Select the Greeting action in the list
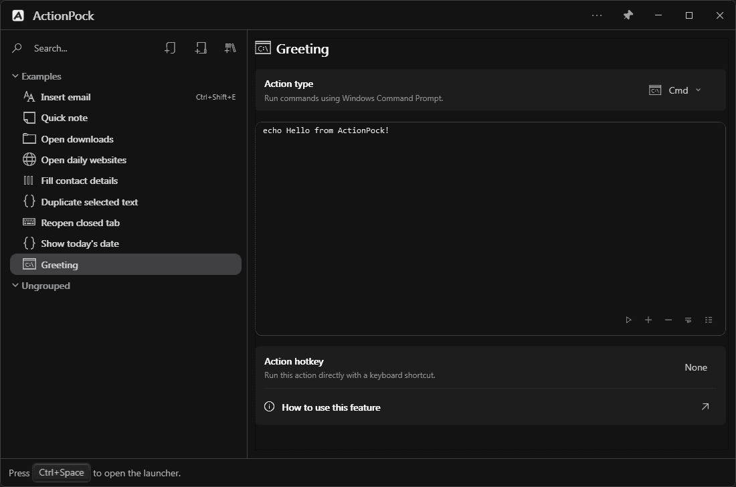 click(x=126, y=265)
